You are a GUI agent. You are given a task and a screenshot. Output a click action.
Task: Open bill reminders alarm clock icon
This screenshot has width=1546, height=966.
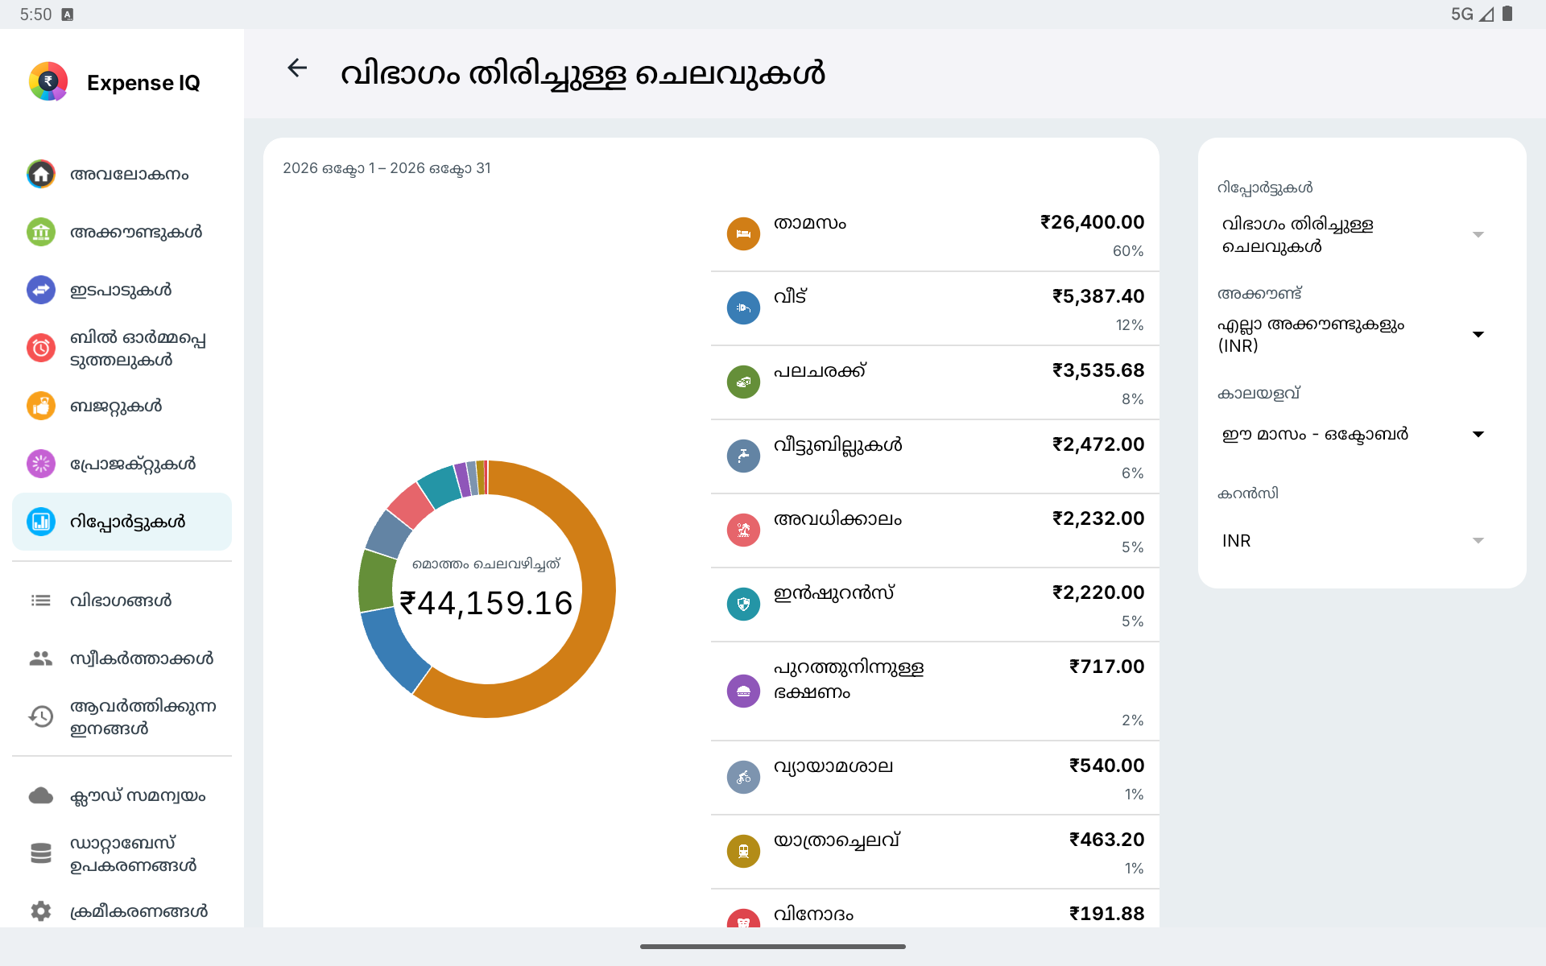pyautogui.click(x=41, y=348)
